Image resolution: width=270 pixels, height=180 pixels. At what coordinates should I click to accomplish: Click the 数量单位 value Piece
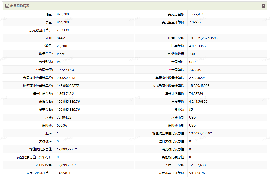pos(61,54)
